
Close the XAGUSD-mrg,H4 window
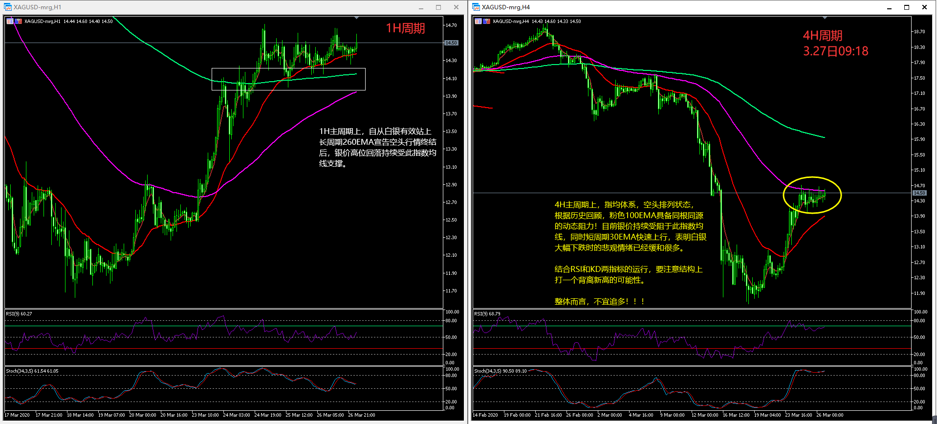(924, 7)
